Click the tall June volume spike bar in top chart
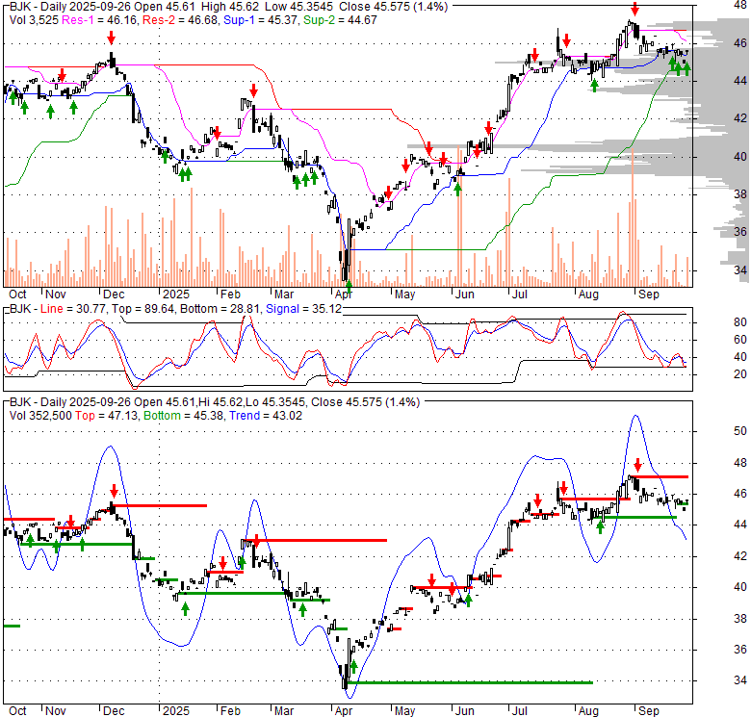Screen dimensions: 751x717 click(x=459, y=217)
